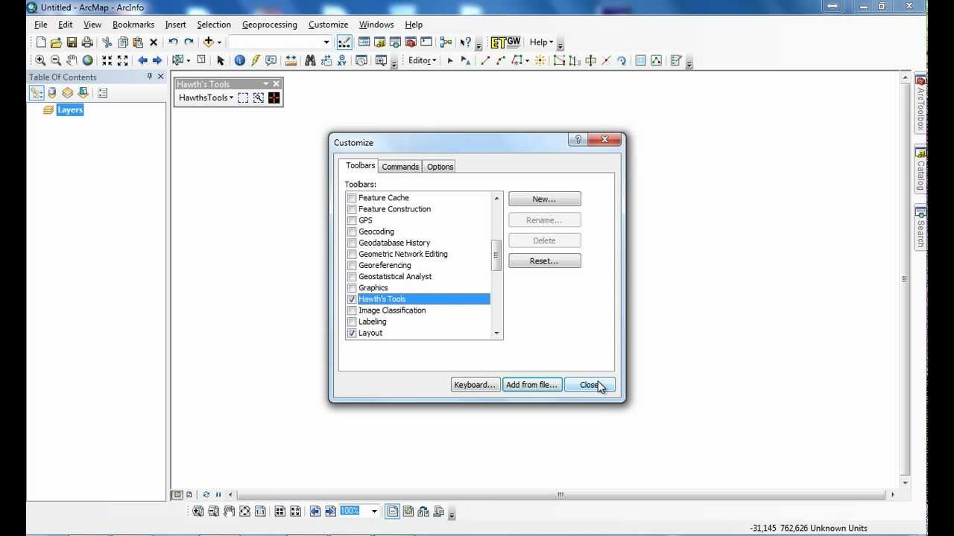The image size is (954, 536).
Task: Click the toolbars list scrollbar thumb
Action: coord(496,255)
